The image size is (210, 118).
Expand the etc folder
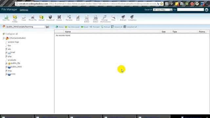pyautogui.click(x=6, y=49)
